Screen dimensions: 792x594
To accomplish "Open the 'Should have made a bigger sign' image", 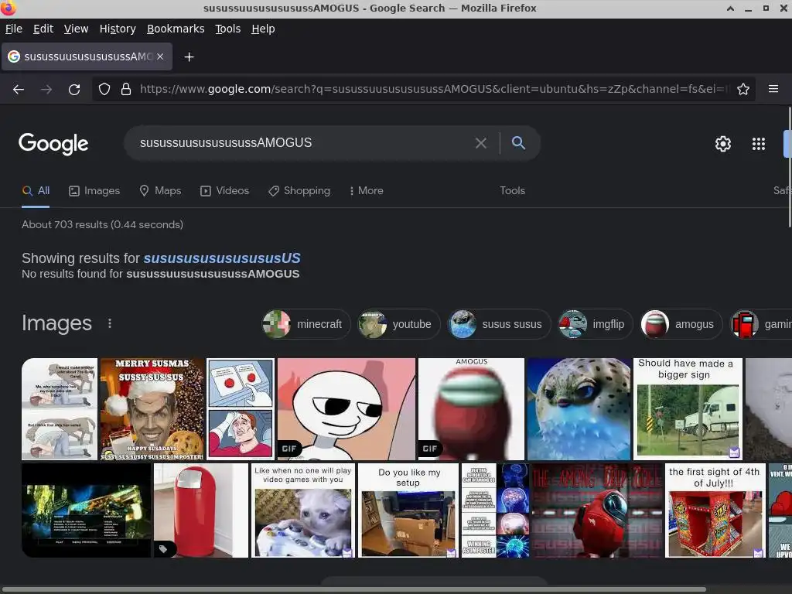I will pyautogui.click(x=688, y=409).
